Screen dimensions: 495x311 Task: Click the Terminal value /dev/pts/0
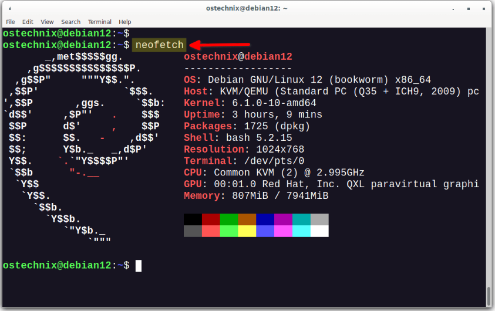click(274, 161)
